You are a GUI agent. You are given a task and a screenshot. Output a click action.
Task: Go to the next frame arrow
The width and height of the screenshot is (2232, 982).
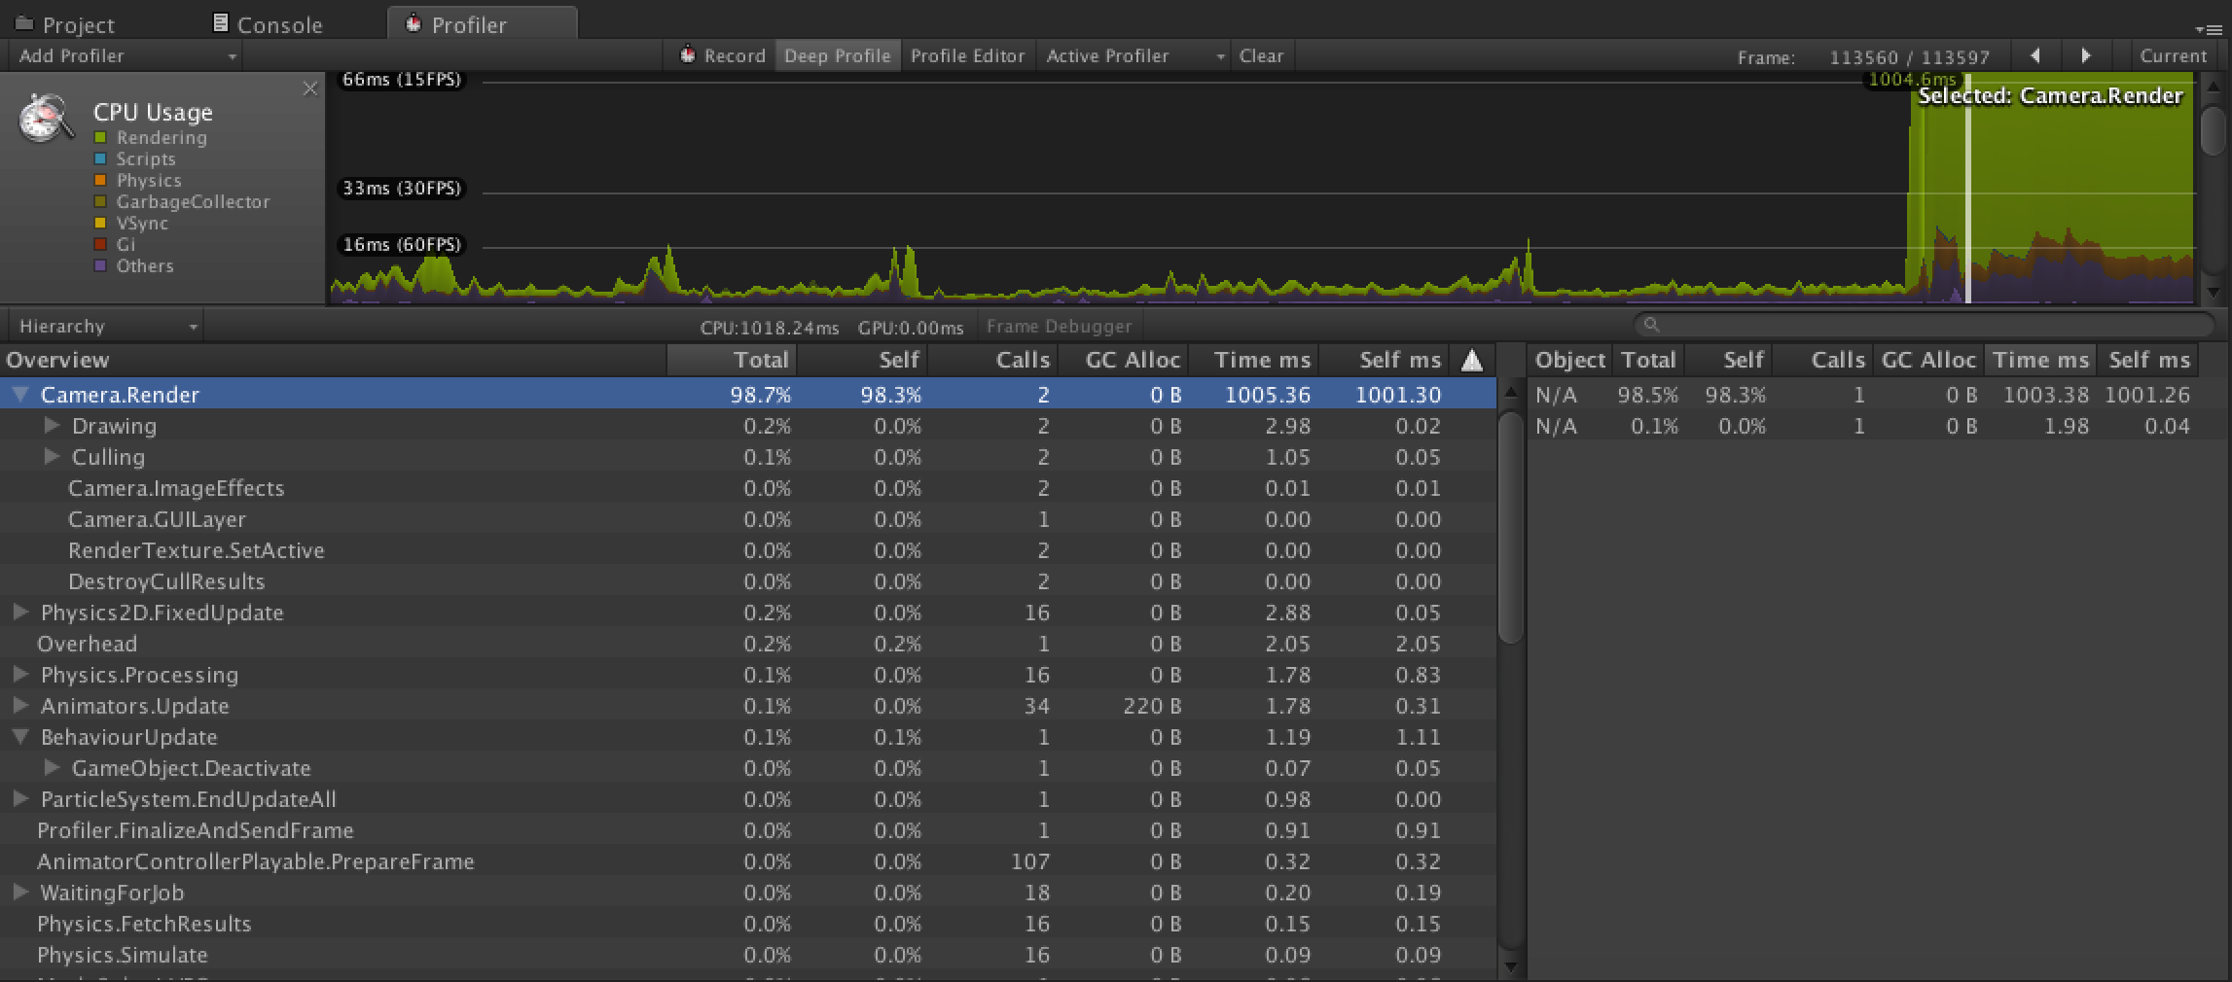pyautogui.click(x=2086, y=55)
